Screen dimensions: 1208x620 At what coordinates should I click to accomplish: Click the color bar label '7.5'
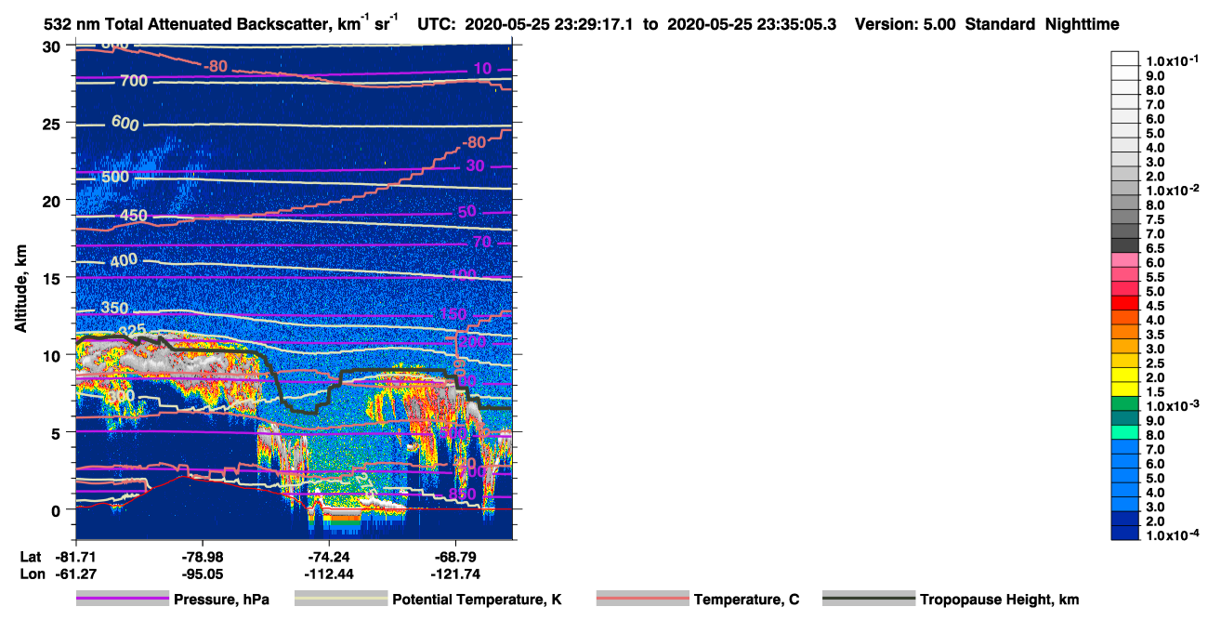(x=1157, y=219)
